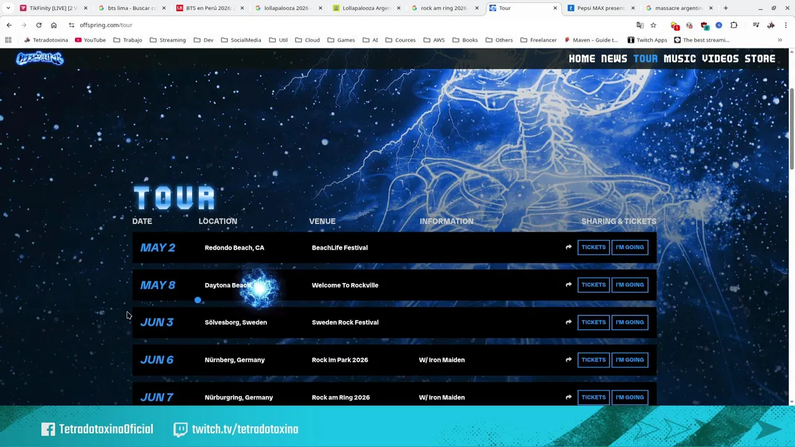Viewport: 795px width, 447px height.
Task: Open the browser three-dot menu
Action: click(786, 25)
